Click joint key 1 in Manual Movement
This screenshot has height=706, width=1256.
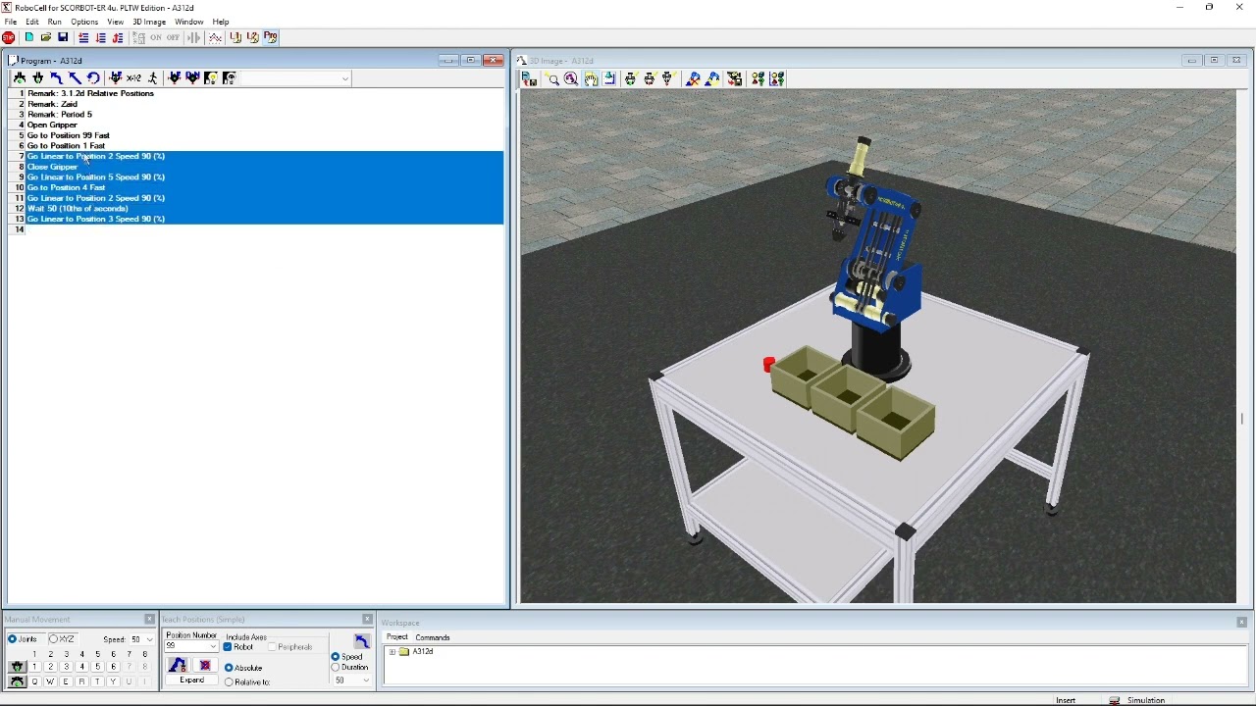(34, 667)
